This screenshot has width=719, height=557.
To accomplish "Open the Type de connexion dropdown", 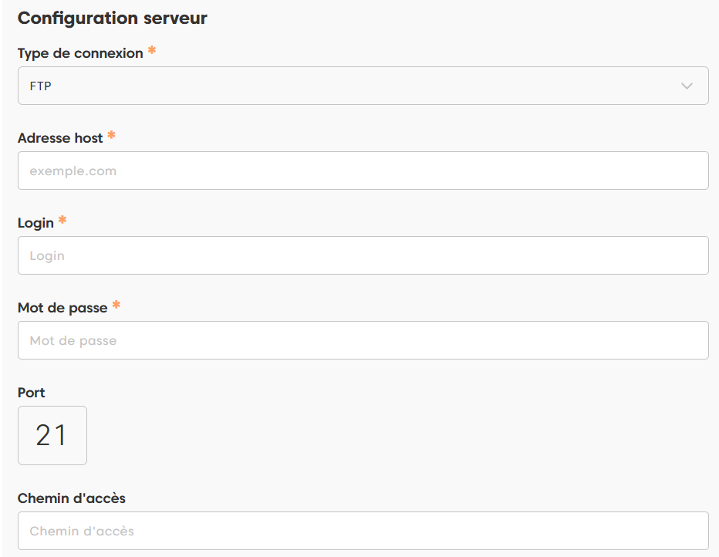I will [x=363, y=86].
